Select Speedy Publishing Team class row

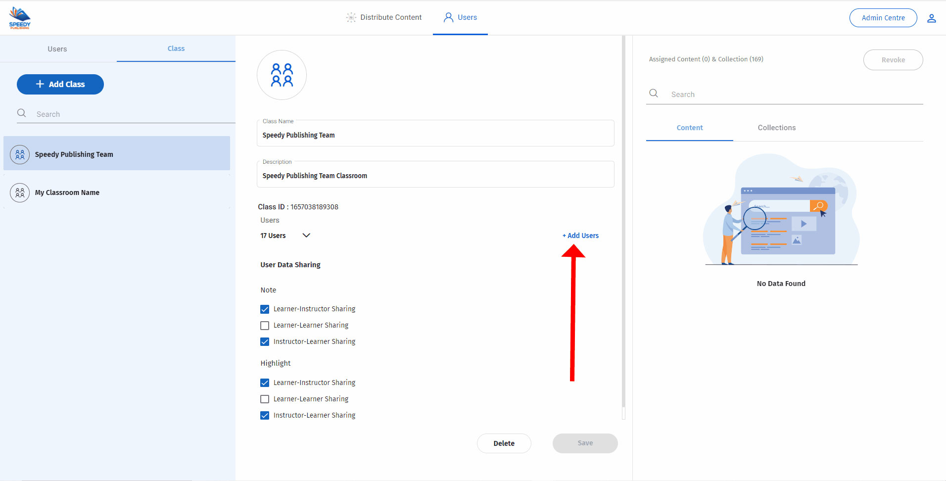coord(117,153)
